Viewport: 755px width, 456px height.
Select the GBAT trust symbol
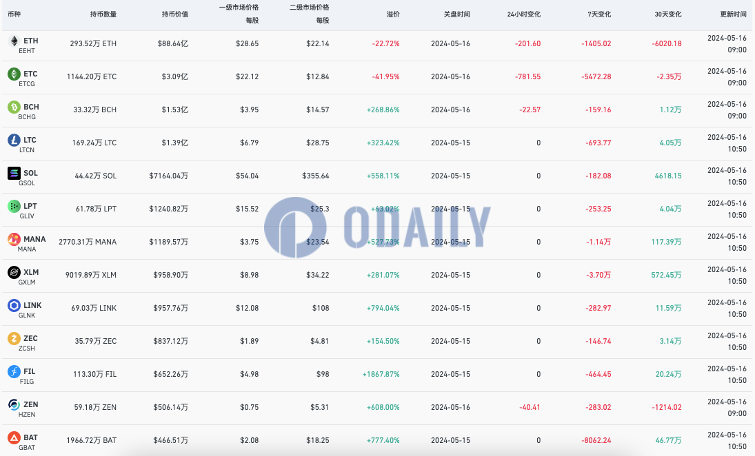(x=26, y=447)
